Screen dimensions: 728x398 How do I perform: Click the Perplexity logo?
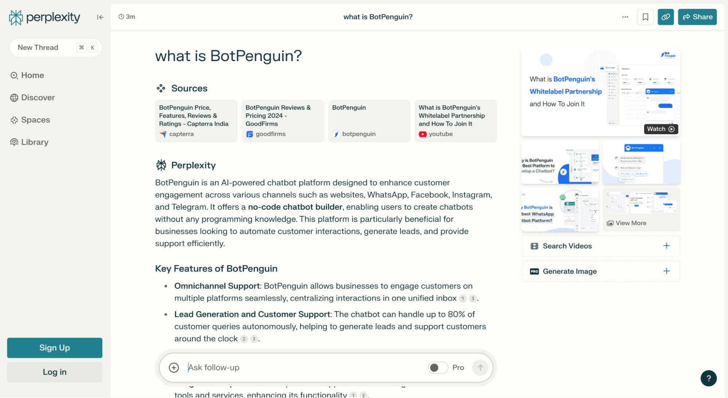pyautogui.click(x=44, y=17)
